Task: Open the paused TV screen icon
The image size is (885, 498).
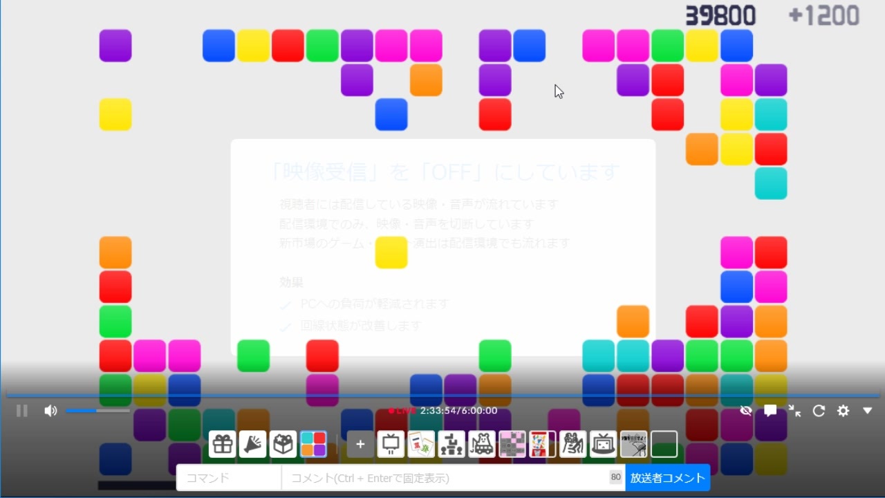Action: click(391, 444)
